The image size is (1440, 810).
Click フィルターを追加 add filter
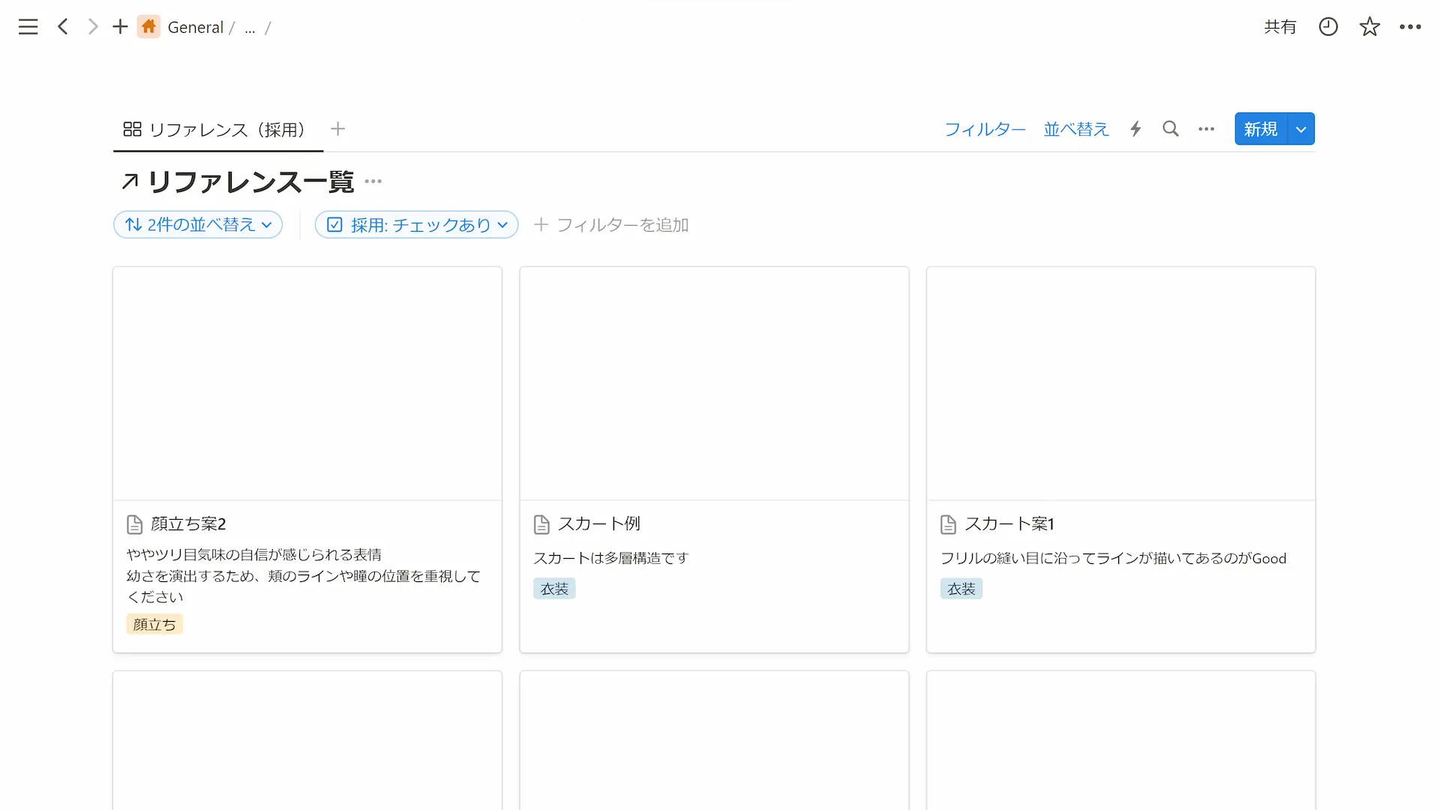pos(611,225)
